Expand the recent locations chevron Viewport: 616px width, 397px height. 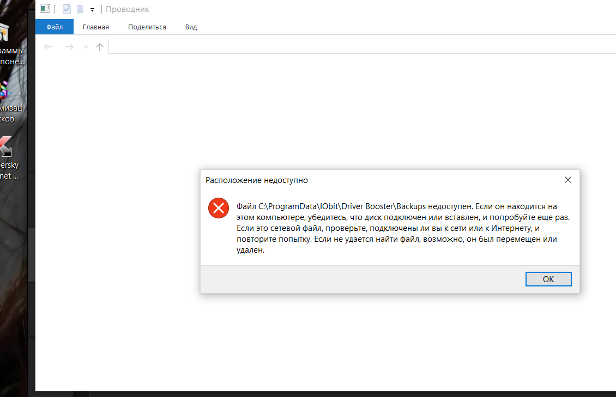(86, 47)
